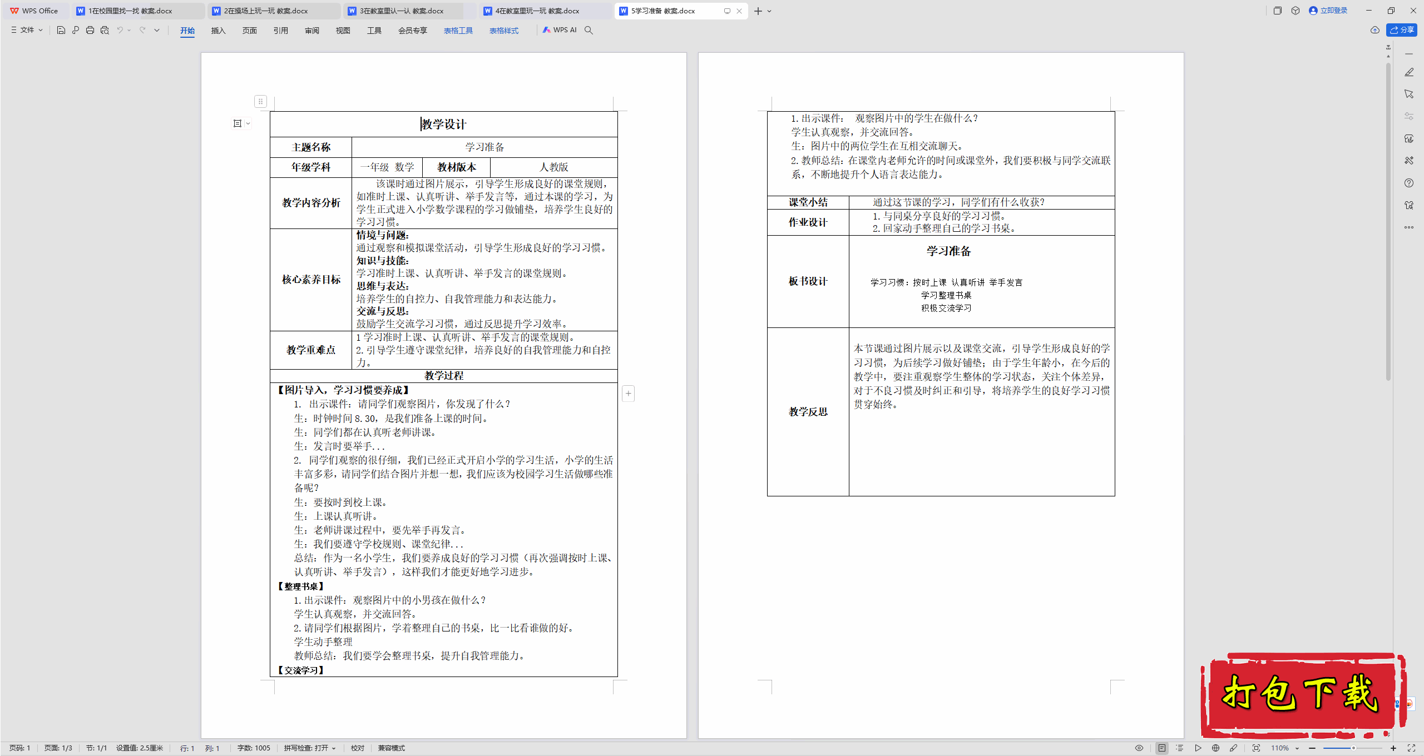1424x756 pixels.
Task: Expand the undo history dropdown arrow
Action: pos(129,30)
